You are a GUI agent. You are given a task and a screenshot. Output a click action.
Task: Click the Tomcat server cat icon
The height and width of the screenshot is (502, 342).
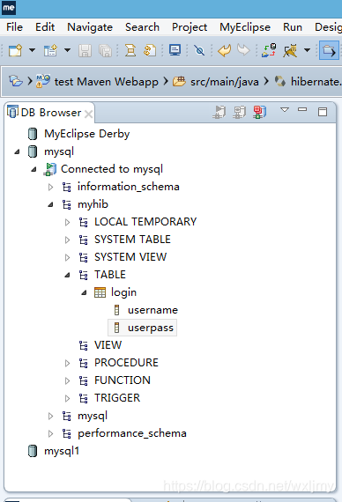[290, 50]
